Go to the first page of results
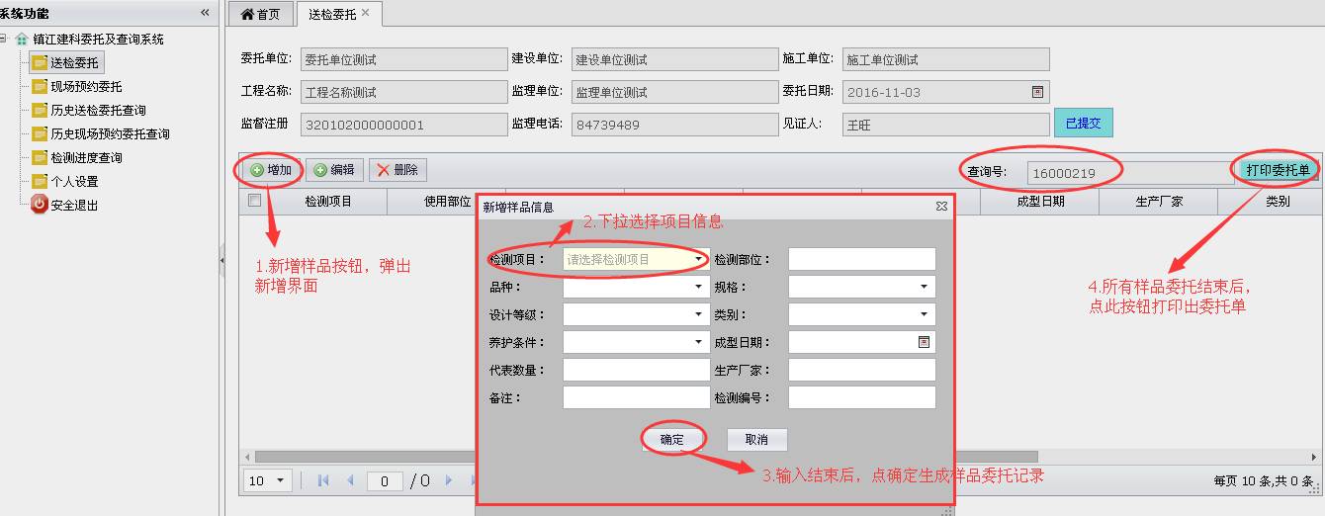Image resolution: width=1325 pixels, height=516 pixels. 322,480
